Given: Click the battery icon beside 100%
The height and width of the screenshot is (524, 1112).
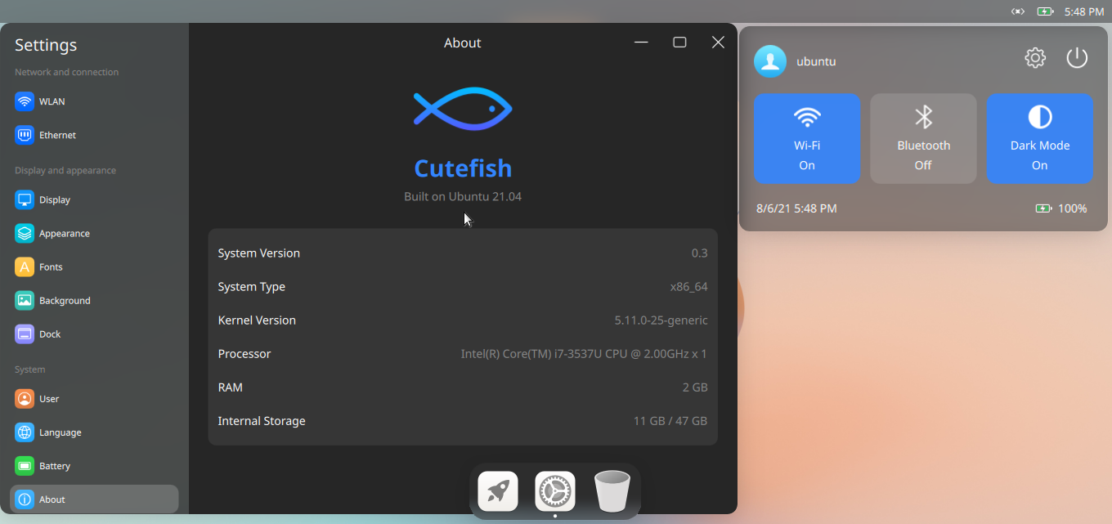Looking at the screenshot, I should [1043, 208].
